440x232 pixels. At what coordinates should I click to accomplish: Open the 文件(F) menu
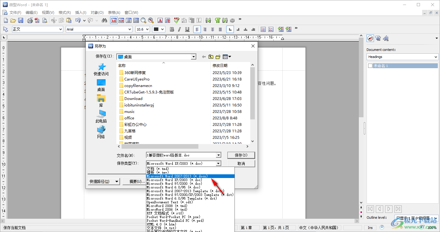click(x=15, y=12)
